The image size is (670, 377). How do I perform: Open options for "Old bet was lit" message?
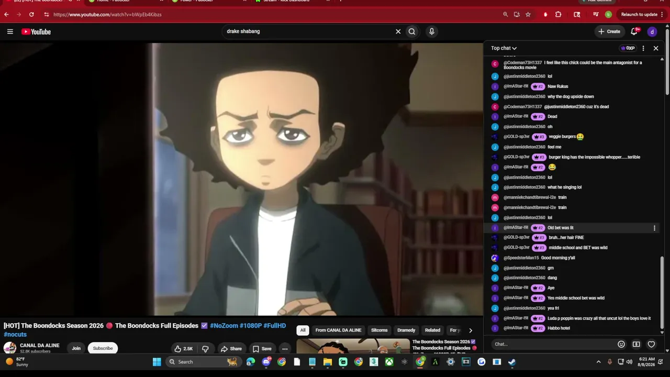654,228
